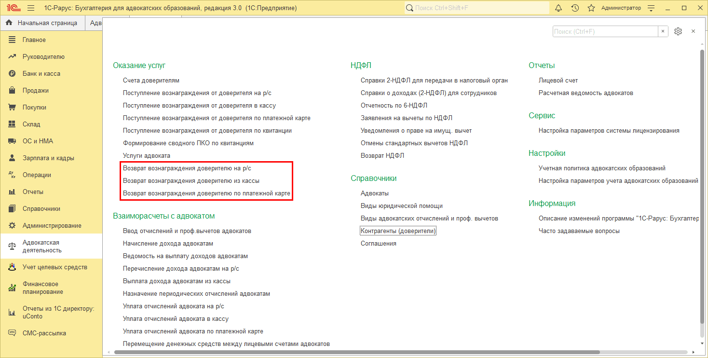Open menu settings gear icon
Viewport: 708px width, 358px height.
pyautogui.click(x=678, y=31)
